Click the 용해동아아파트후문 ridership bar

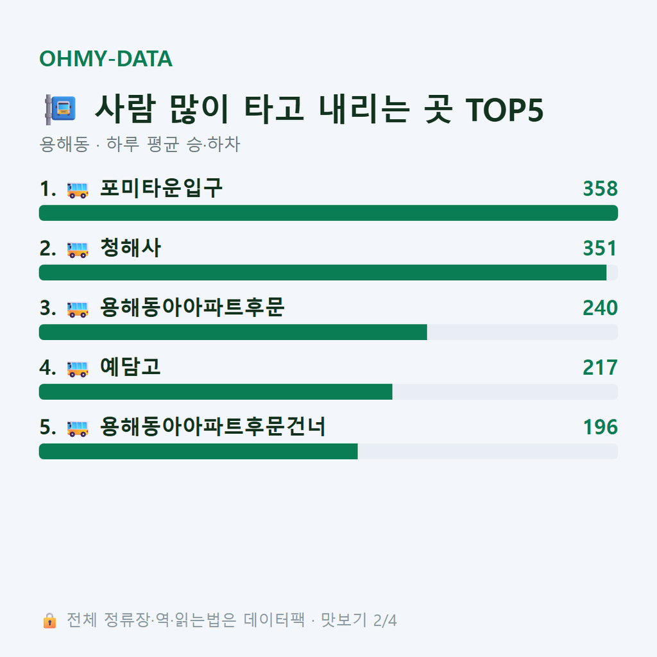[x=328, y=332]
